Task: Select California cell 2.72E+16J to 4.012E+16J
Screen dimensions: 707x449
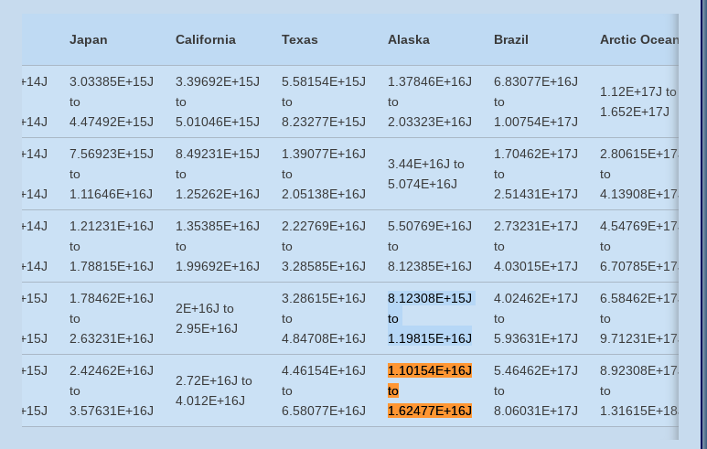Action: click(214, 390)
